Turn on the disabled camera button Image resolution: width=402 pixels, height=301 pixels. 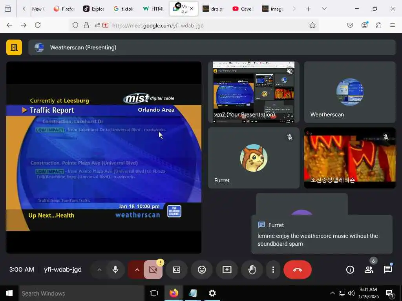pyautogui.click(x=153, y=270)
